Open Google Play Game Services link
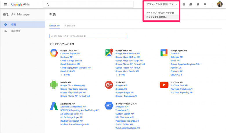This screenshot has width=226, height=133. tap(74, 89)
